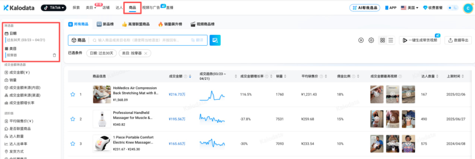Open the column settings gear icon

coord(371,40)
